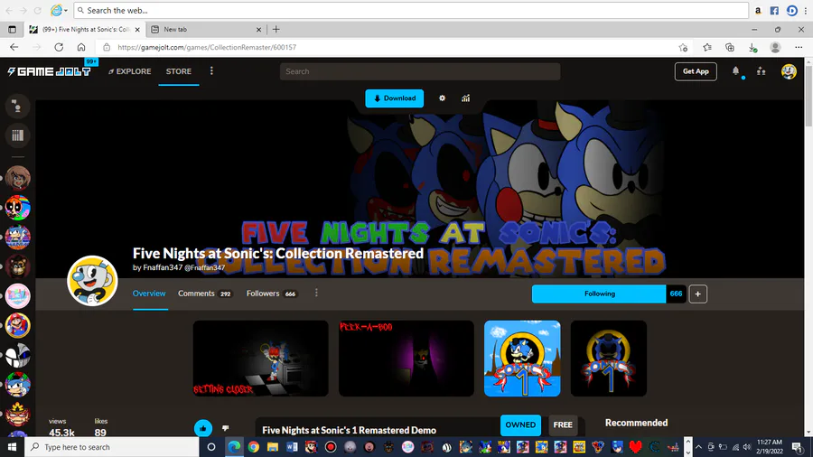
Task: Click the Recommended heading
Action: point(636,423)
